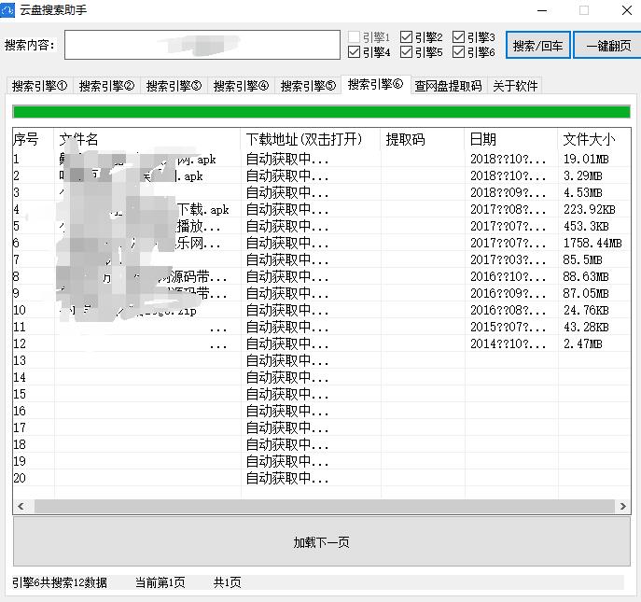Select the 453.3KB size cell
Viewport: 641px width, 602px height.
(586, 226)
